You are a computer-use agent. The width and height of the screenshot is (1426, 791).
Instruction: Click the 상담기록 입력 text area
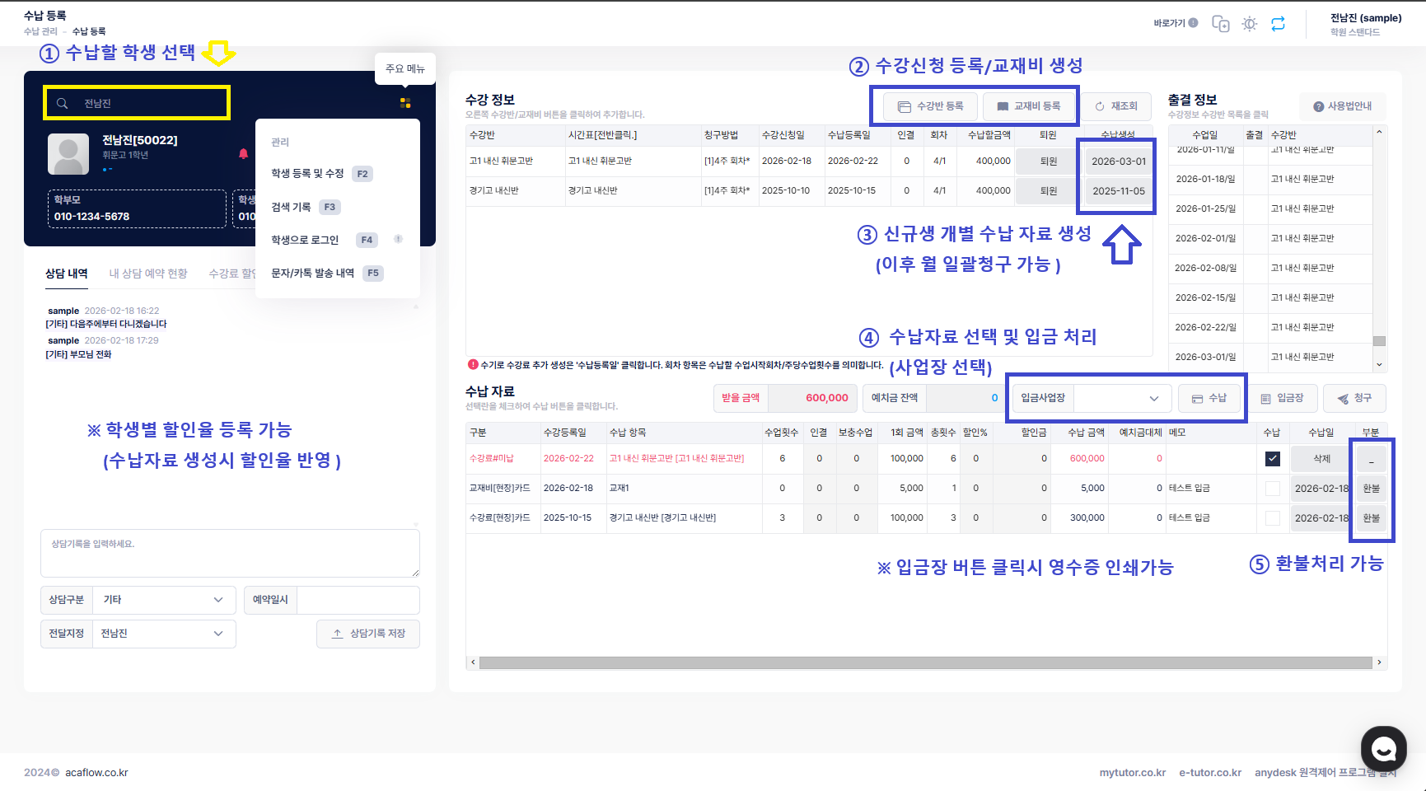[x=230, y=553]
